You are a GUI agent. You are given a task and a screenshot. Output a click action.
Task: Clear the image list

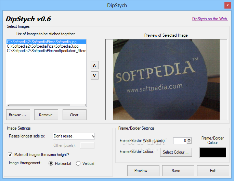[x=75, y=115]
